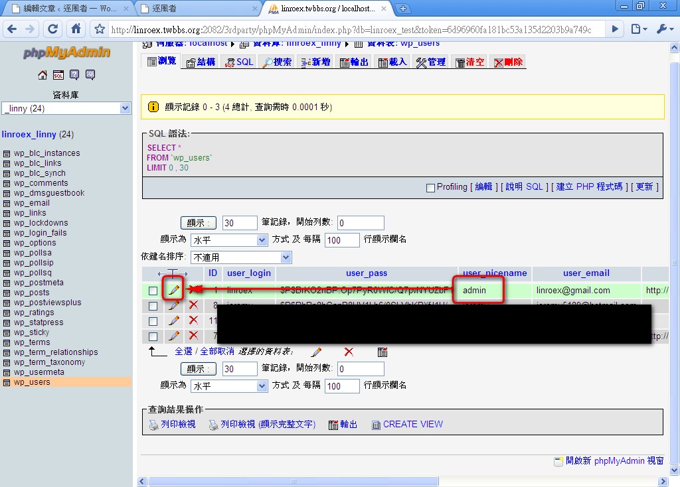The width and height of the screenshot is (680, 487).
Task: Open browser wrench settings menu
Action: (x=665, y=29)
